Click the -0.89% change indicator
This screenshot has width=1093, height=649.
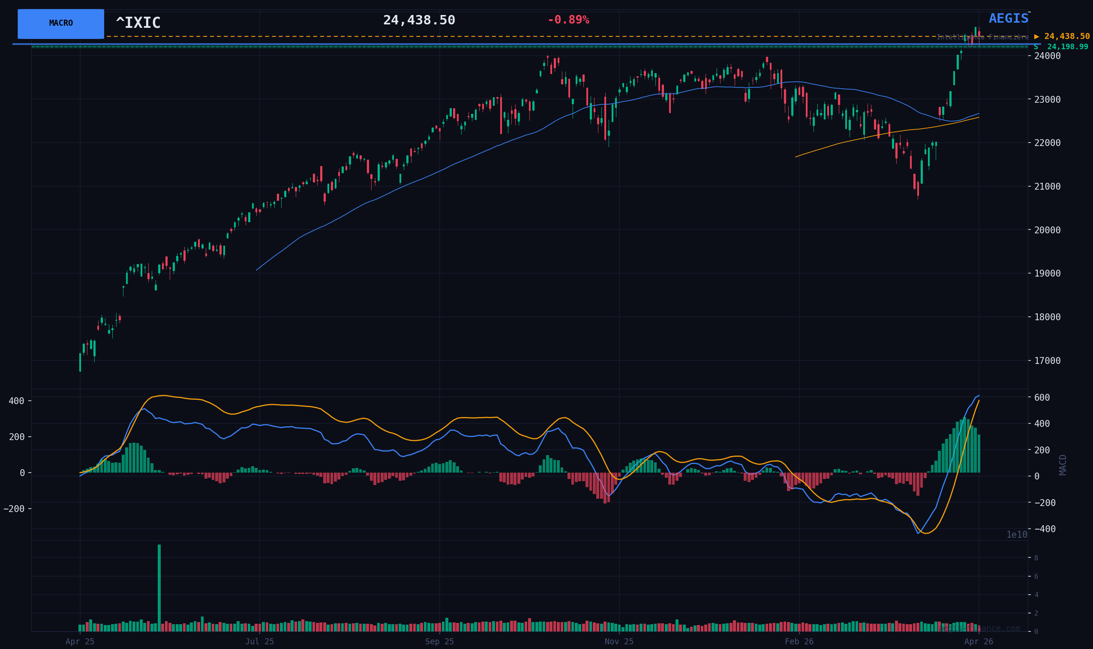(568, 20)
